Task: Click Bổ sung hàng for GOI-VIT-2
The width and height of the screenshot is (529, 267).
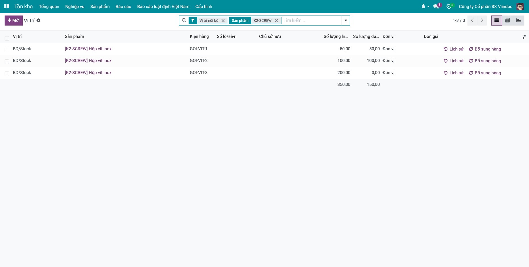Action: (485, 61)
